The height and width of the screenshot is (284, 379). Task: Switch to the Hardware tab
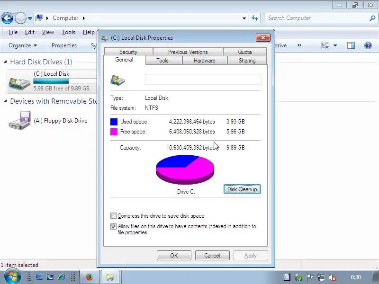tap(205, 61)
